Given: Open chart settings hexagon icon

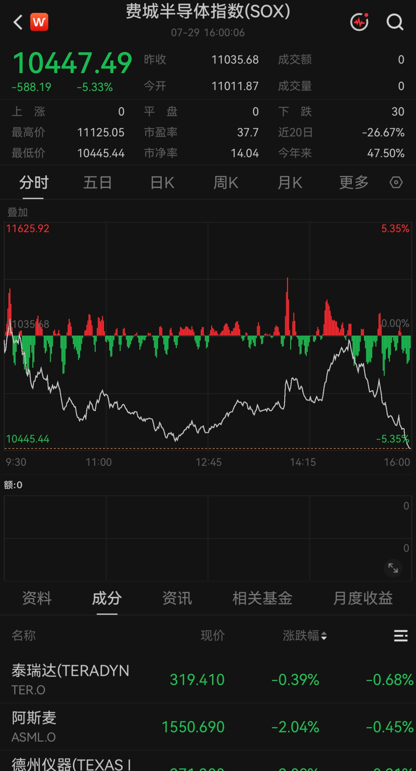Looking at the screenshot, I should pos(396,182).
